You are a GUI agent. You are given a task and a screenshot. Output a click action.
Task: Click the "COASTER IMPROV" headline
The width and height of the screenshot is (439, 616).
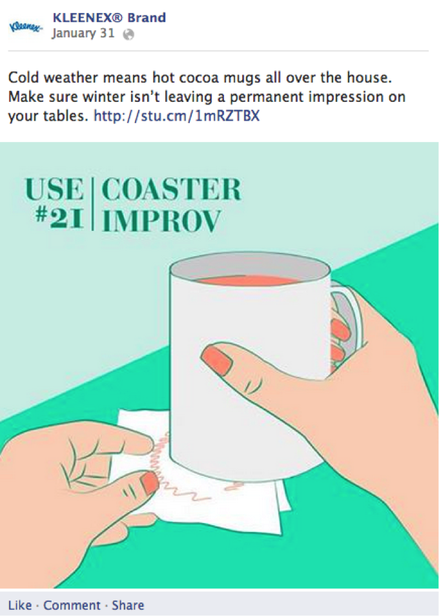click(x=171, y=204)
